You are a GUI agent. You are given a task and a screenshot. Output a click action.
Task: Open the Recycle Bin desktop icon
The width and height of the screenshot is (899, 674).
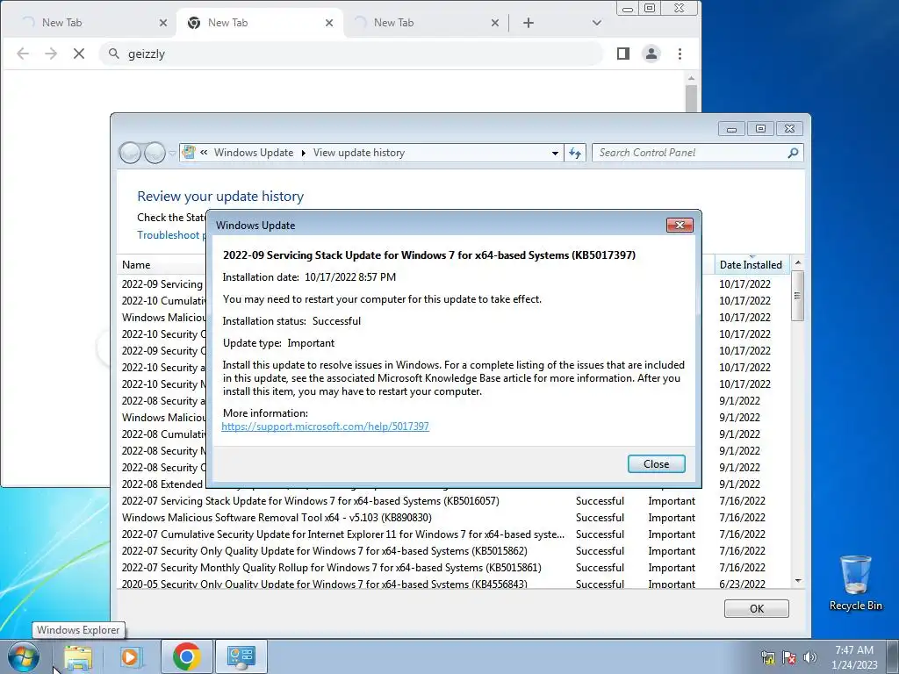[855, 583]
